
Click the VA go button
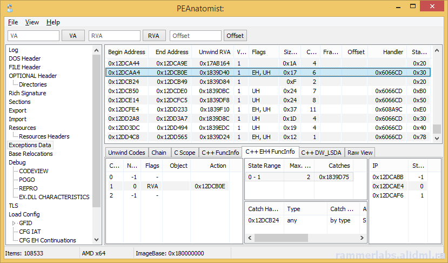click(x=73, y=36)
